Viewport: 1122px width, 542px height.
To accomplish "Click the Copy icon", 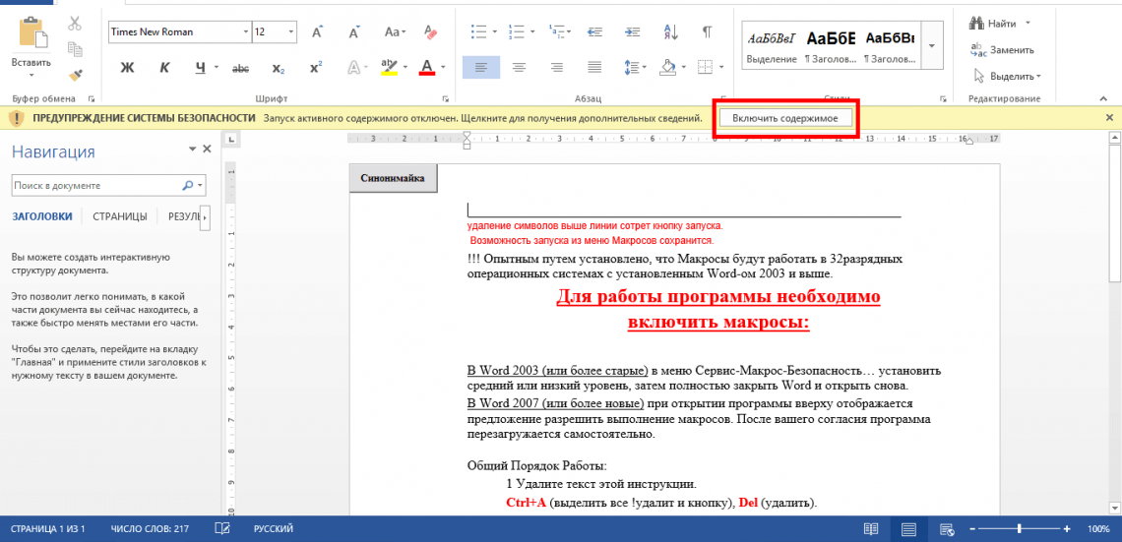I will [75, 49].
